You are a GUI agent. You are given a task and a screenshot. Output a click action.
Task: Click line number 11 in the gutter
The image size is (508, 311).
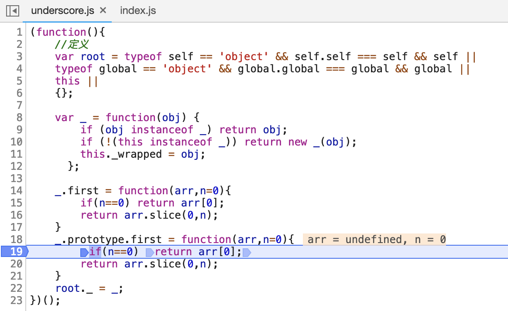17,154
